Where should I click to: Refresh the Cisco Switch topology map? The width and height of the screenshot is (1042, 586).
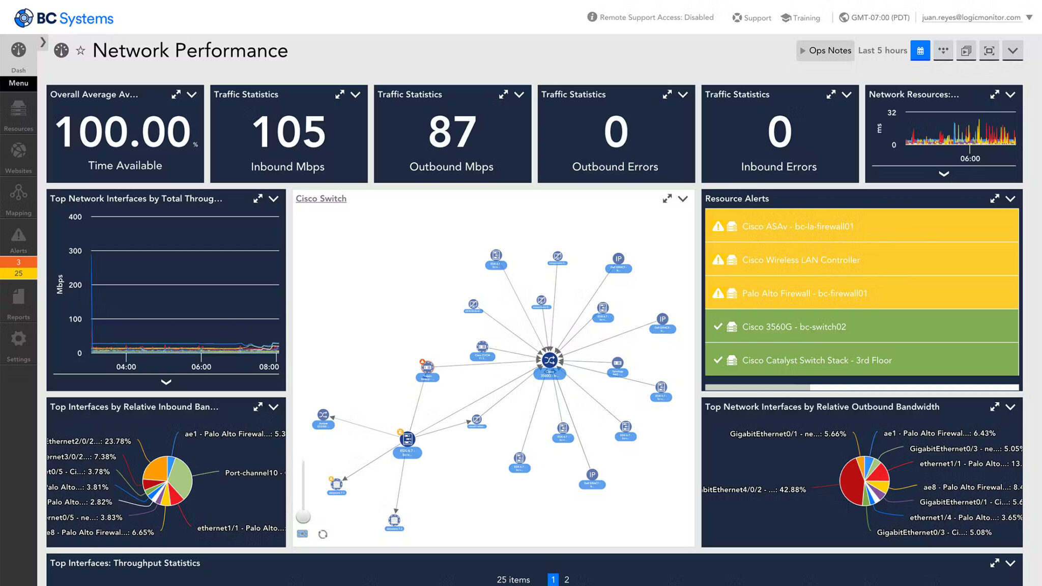pos(323,534)
